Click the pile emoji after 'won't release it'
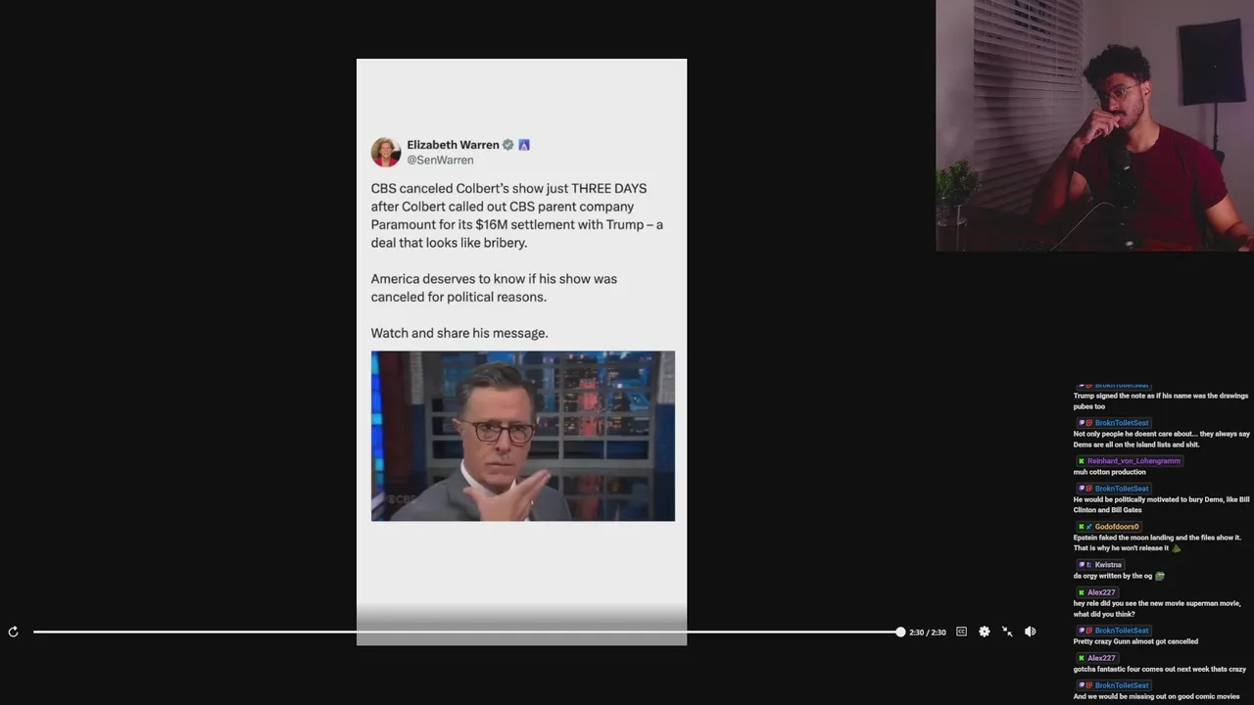Image resolution: width=1254 pixels, height=705 pixels. click(1177, 548)
